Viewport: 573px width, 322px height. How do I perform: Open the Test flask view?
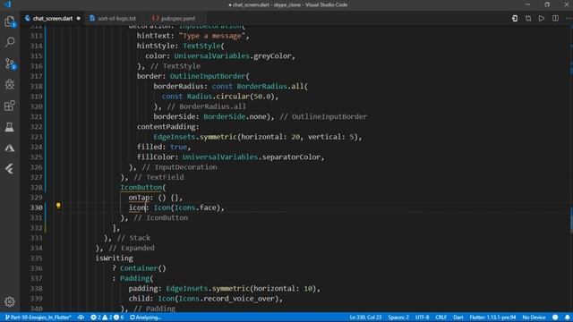coord(10,127)
